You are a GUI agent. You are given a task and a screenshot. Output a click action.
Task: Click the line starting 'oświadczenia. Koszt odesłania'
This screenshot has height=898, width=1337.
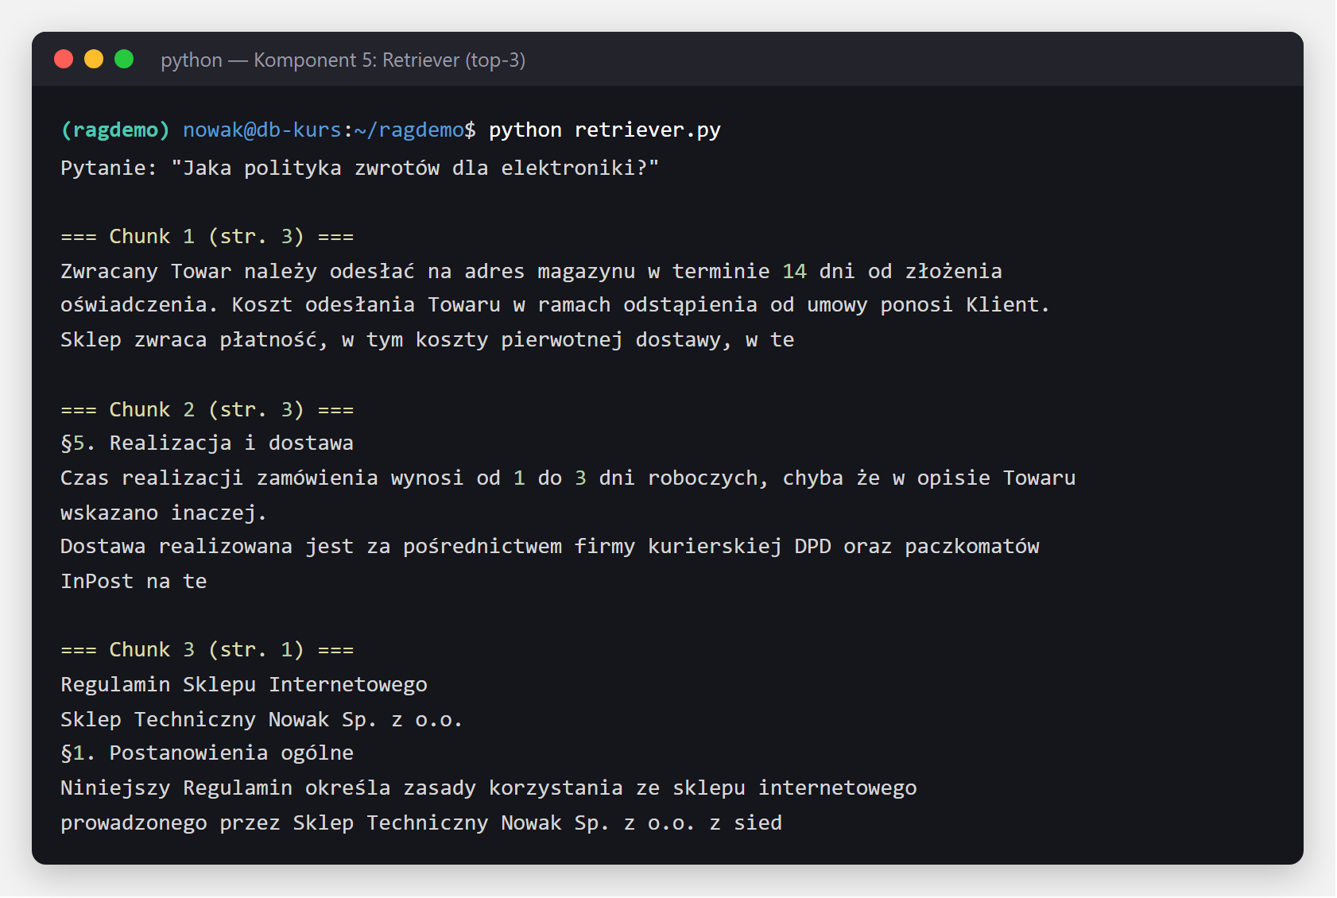point(556,304)
